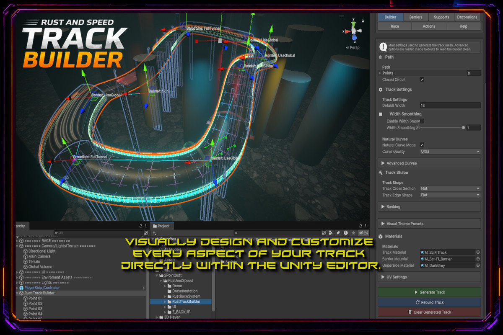Image resolution: width=503 pixels, height=335 pixels.
Task: Switch to the Supports tab
Action: click(441, 17)
